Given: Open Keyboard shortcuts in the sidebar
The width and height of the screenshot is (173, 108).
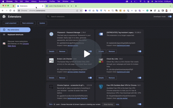Looking at the screenshot, I should pyautogui.click(x=15, y=34).
